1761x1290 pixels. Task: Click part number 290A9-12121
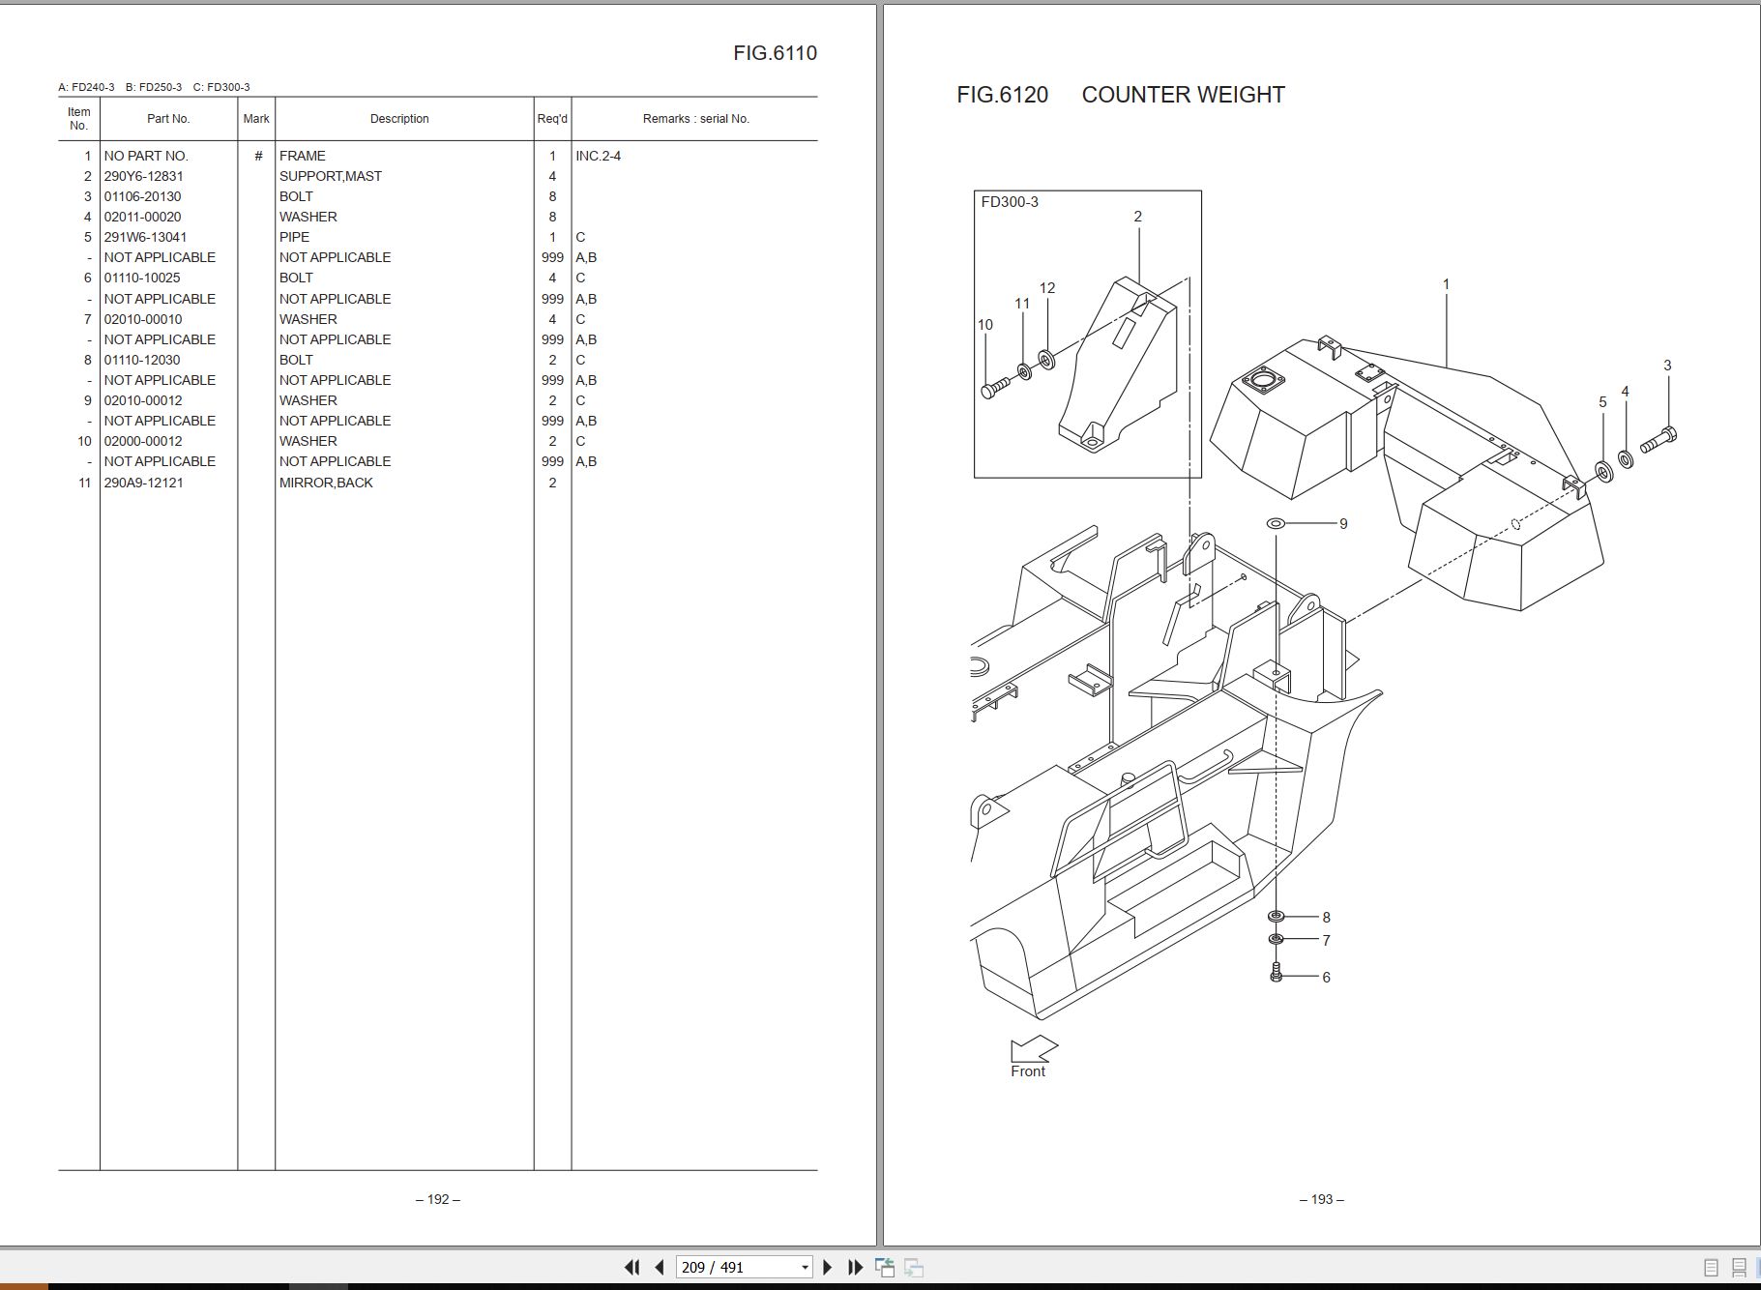pyautogui.click(x=143, y=483)
